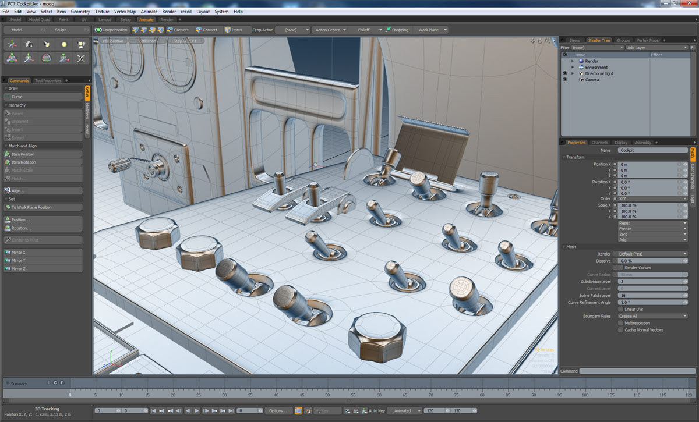Select the locator axis icon in the tool grid

click(x=11, y=44)
